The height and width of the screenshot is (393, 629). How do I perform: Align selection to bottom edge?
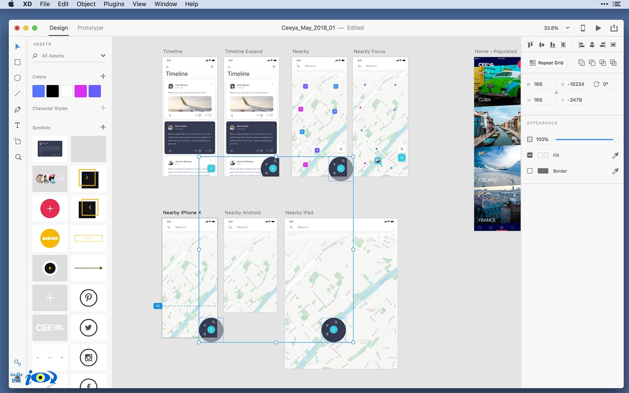[553, 45]
